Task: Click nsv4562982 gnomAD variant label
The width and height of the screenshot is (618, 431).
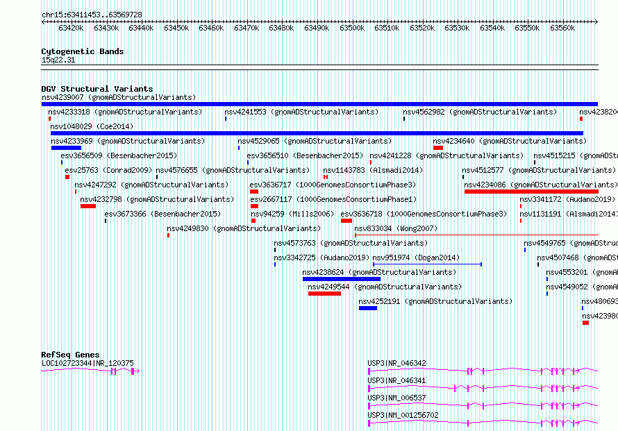Action: pos(480,112)
